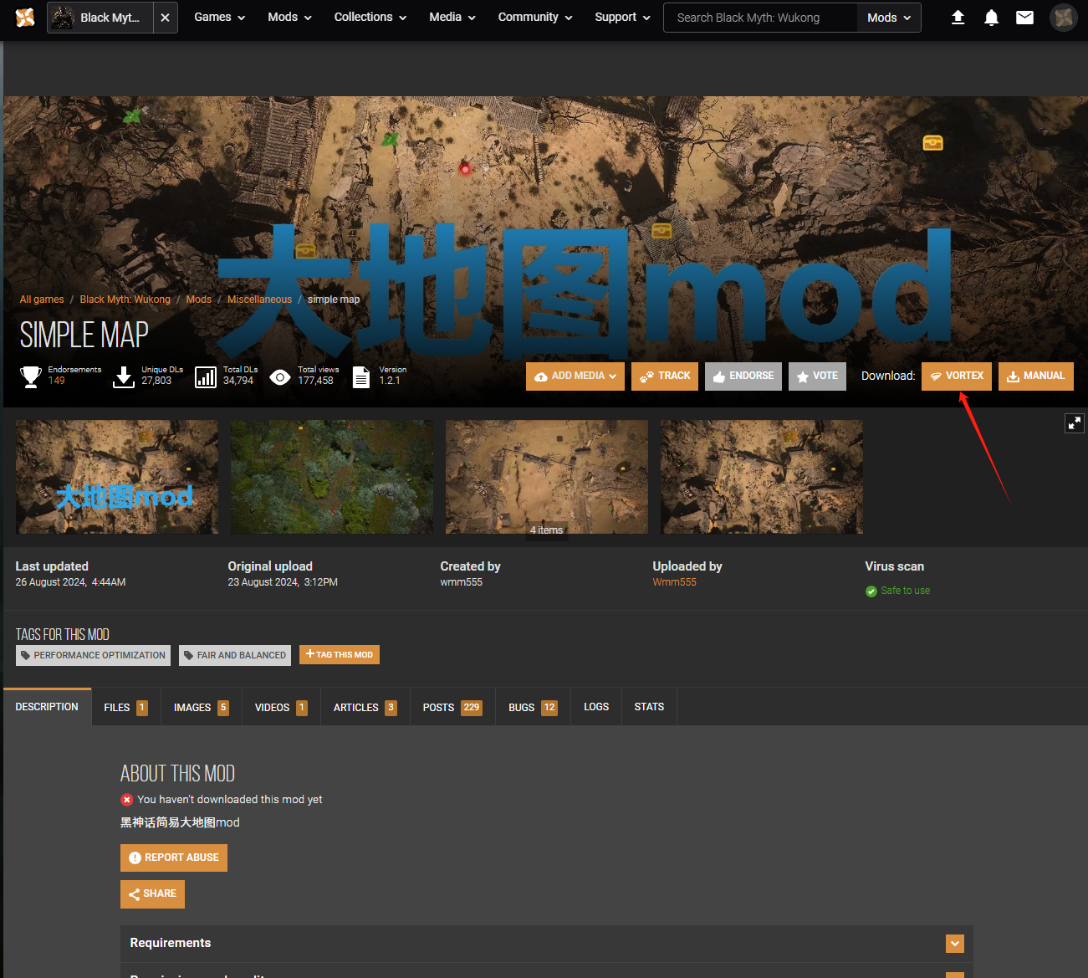The height and width of the screenshot is (978, 1088).
Task: Switch to the Videos tab
Action: [281, 707]
